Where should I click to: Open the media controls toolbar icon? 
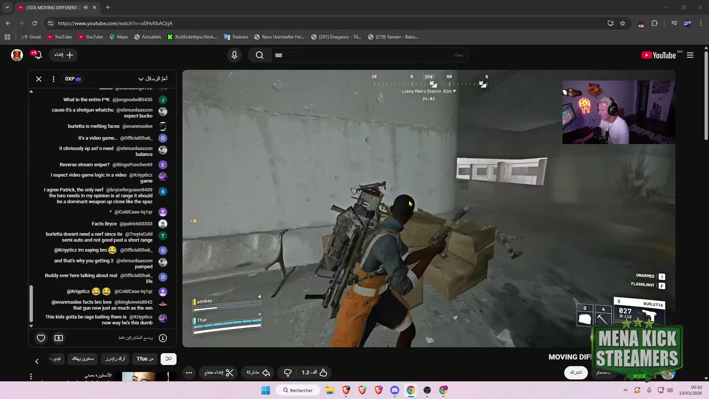pyautogui.click(x=674, y=23)
